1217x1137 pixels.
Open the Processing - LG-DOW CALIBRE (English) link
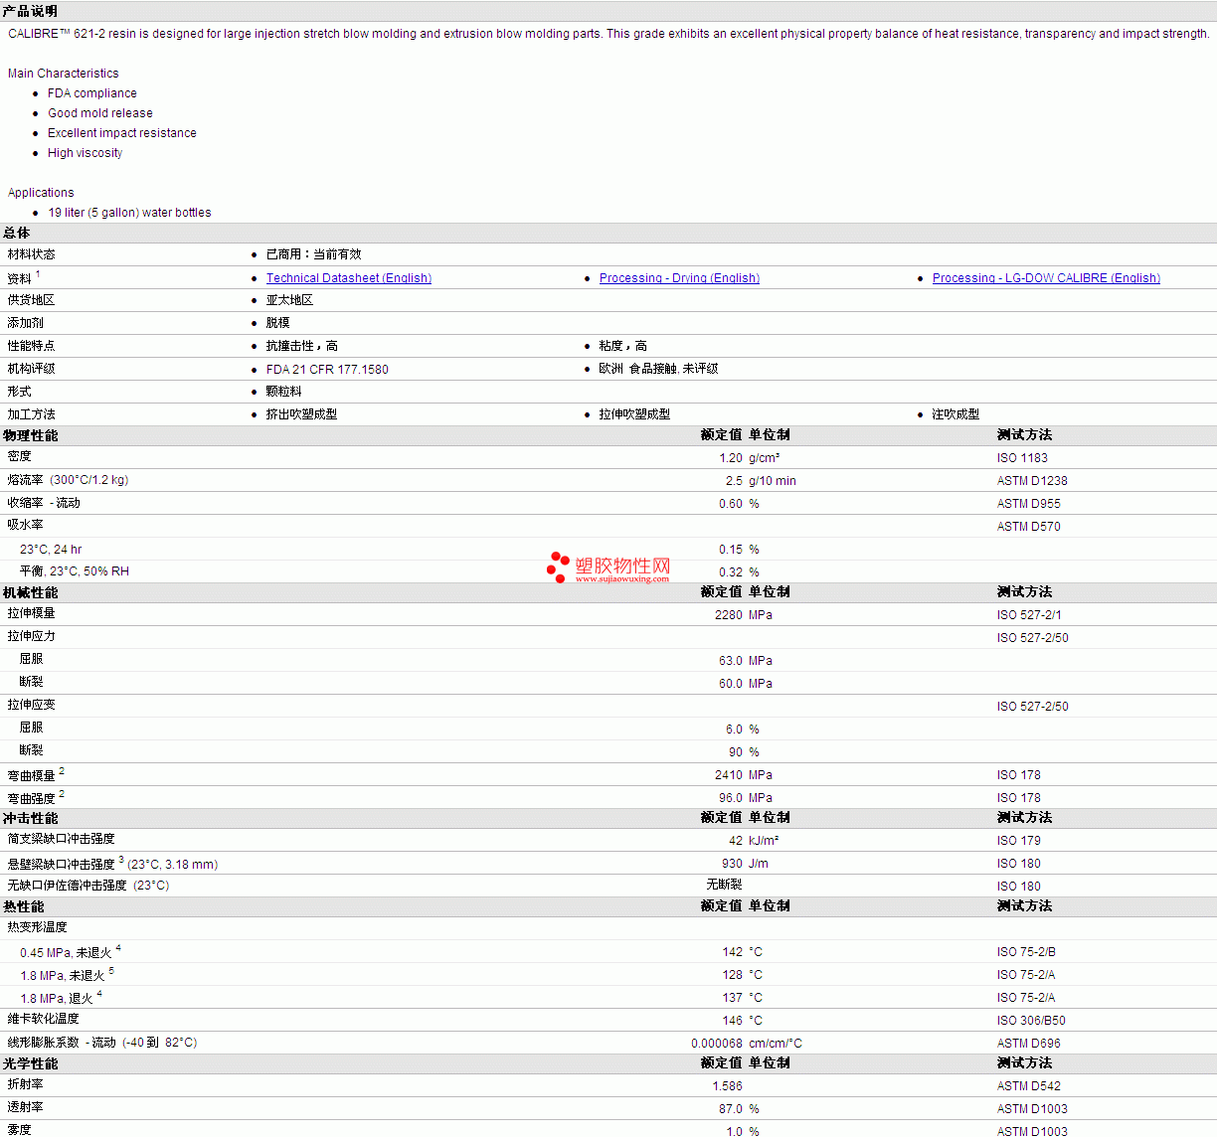[x=1046, y=278]
